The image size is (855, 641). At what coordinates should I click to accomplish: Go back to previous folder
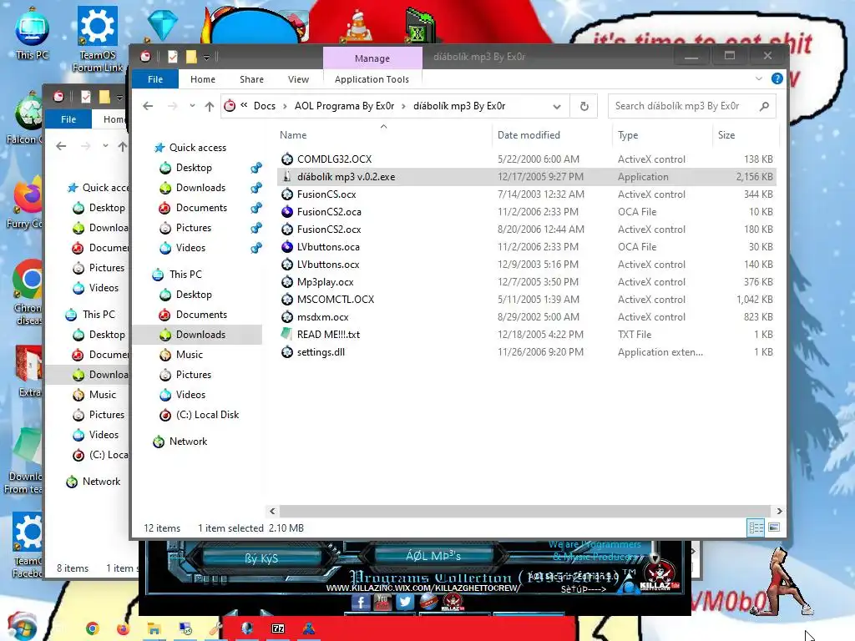coord(148,106)
